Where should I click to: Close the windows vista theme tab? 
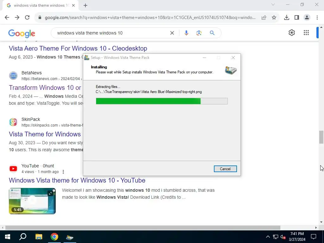73,5
